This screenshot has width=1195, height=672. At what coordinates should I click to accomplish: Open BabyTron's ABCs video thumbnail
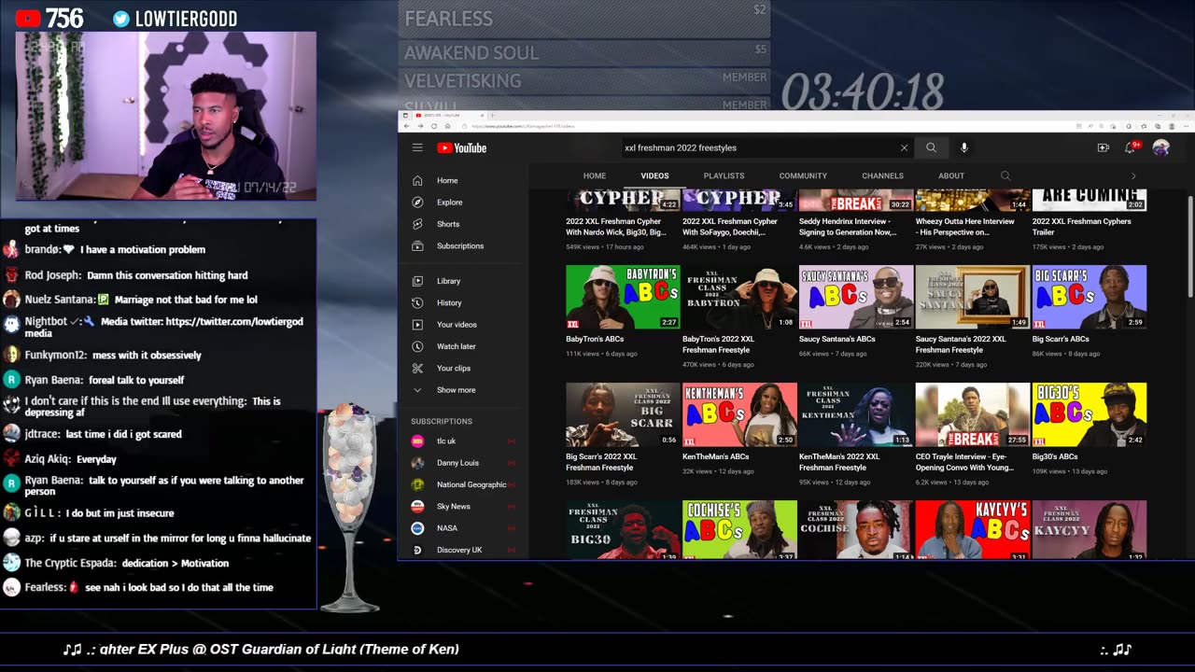click(x=623, y=297)
